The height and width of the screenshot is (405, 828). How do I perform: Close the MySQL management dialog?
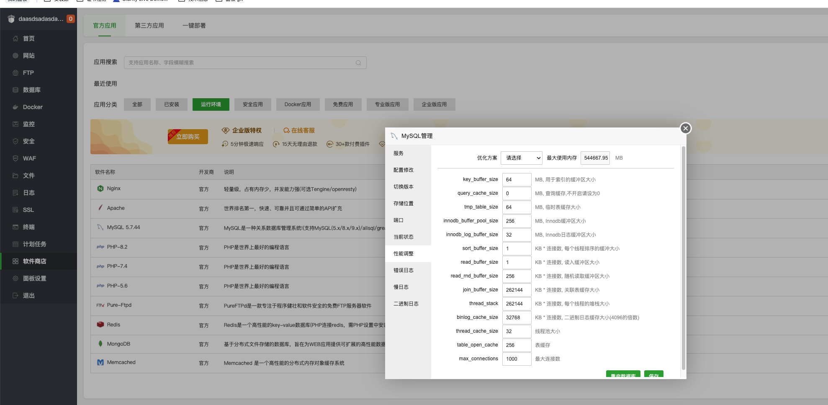coord(685,128)
